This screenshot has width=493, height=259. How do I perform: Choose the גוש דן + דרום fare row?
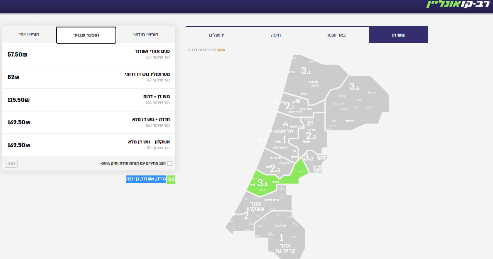88,100
